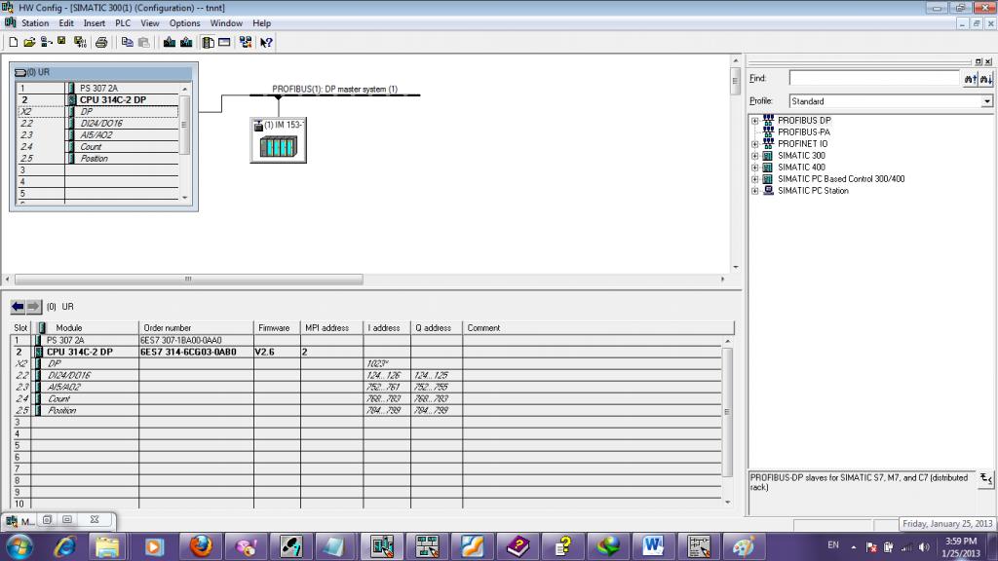Open Internet Explorer from the taskbar
The image size is (998, 561).
pos(65,546)
